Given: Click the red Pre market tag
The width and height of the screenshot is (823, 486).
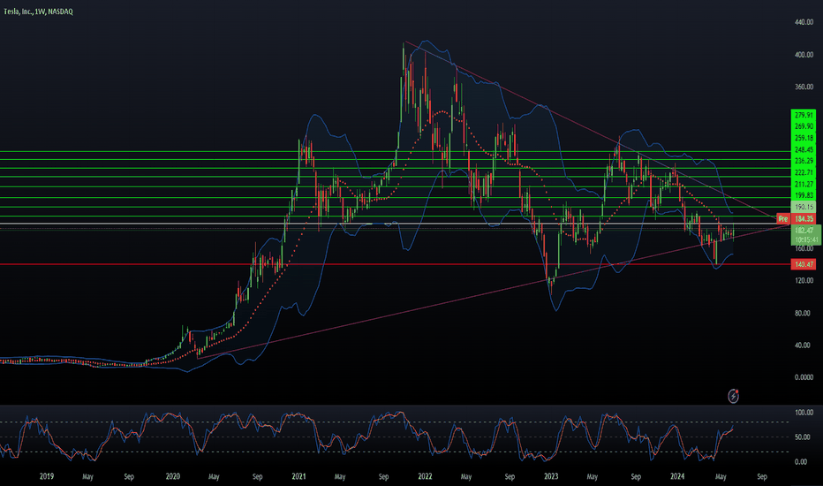Looking at the screenshot, I should [783, 218].
